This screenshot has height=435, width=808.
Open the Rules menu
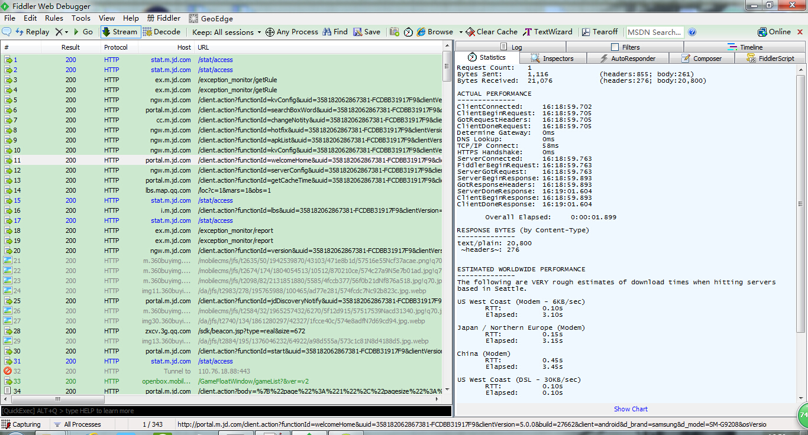(x=54, y=18)
